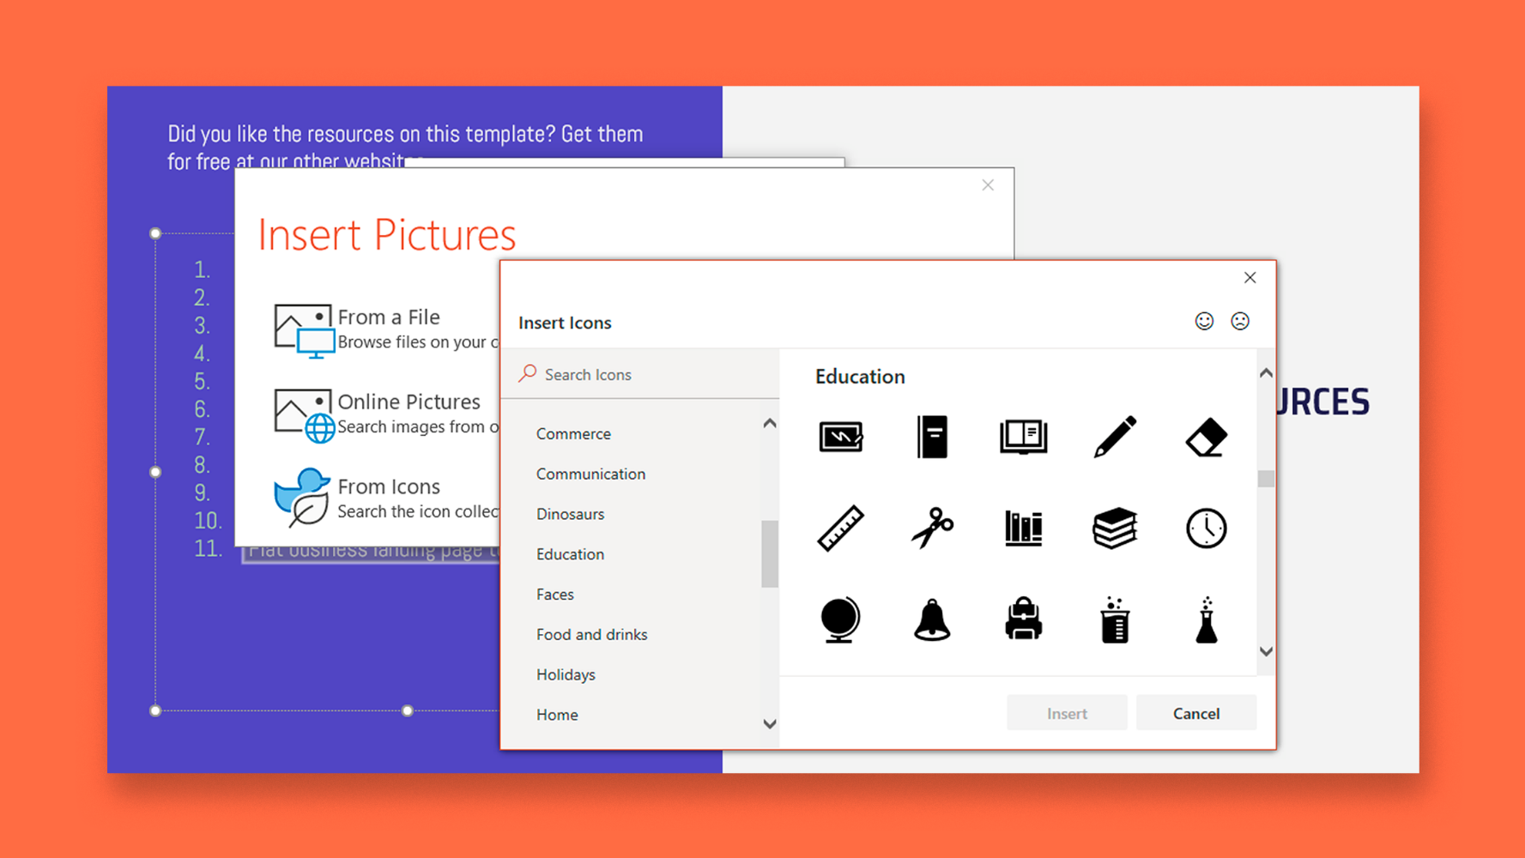
Task: Click inside the Search Icons field
Action: 639,374
